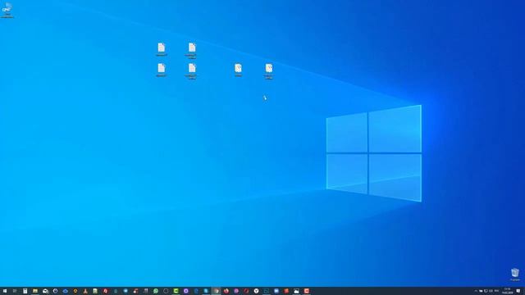Show hidden system tray icons
Viewport: 525px width, 295px height.
pyautogui.click(x=476, y=291)
